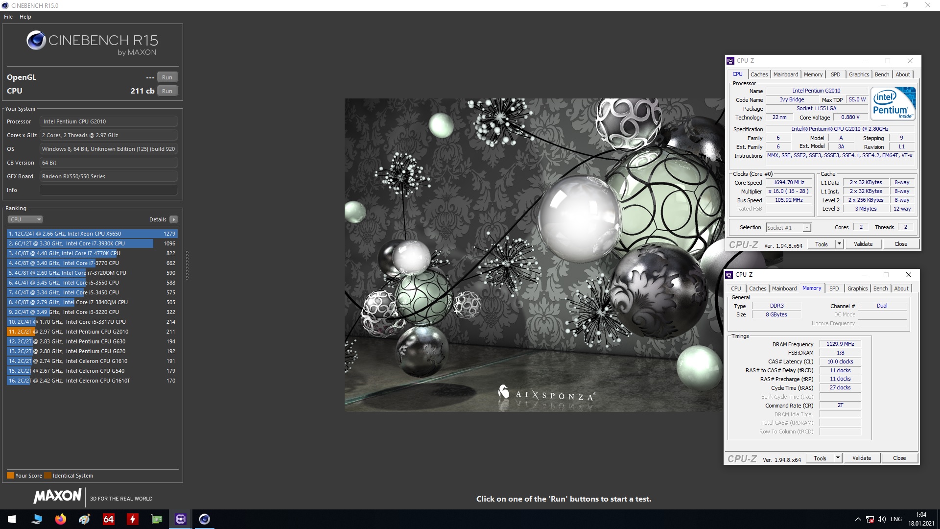Open Tools dropdown arrow in bottom CPU-Z window

[x=838, y=458]
